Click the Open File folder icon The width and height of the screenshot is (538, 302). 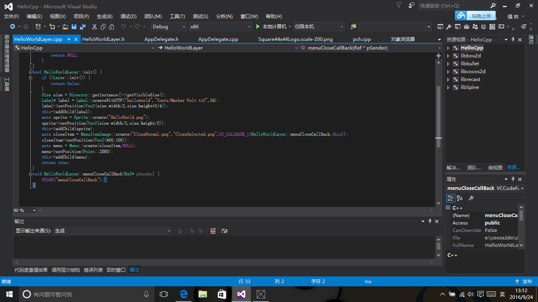tap(65, 27)
